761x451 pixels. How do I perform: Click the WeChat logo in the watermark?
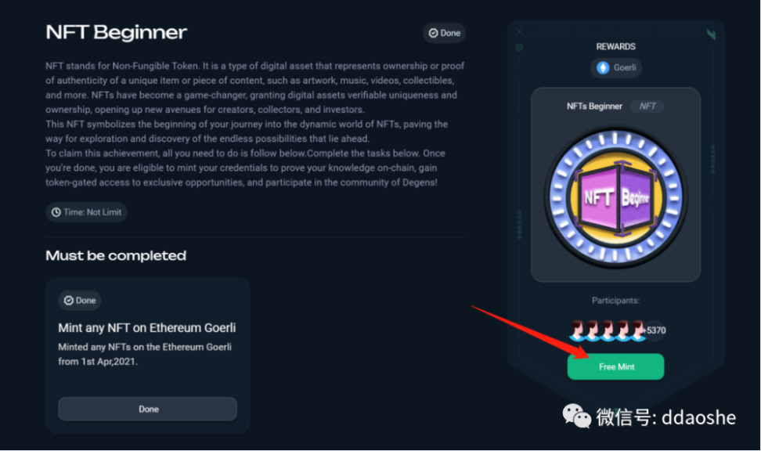click(x=578, y=416)
